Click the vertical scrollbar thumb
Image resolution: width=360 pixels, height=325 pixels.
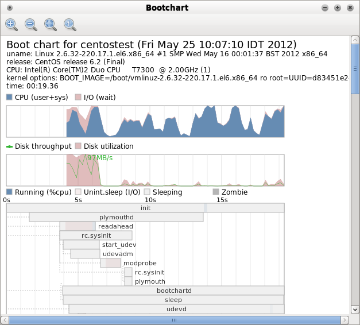[355, 69]
